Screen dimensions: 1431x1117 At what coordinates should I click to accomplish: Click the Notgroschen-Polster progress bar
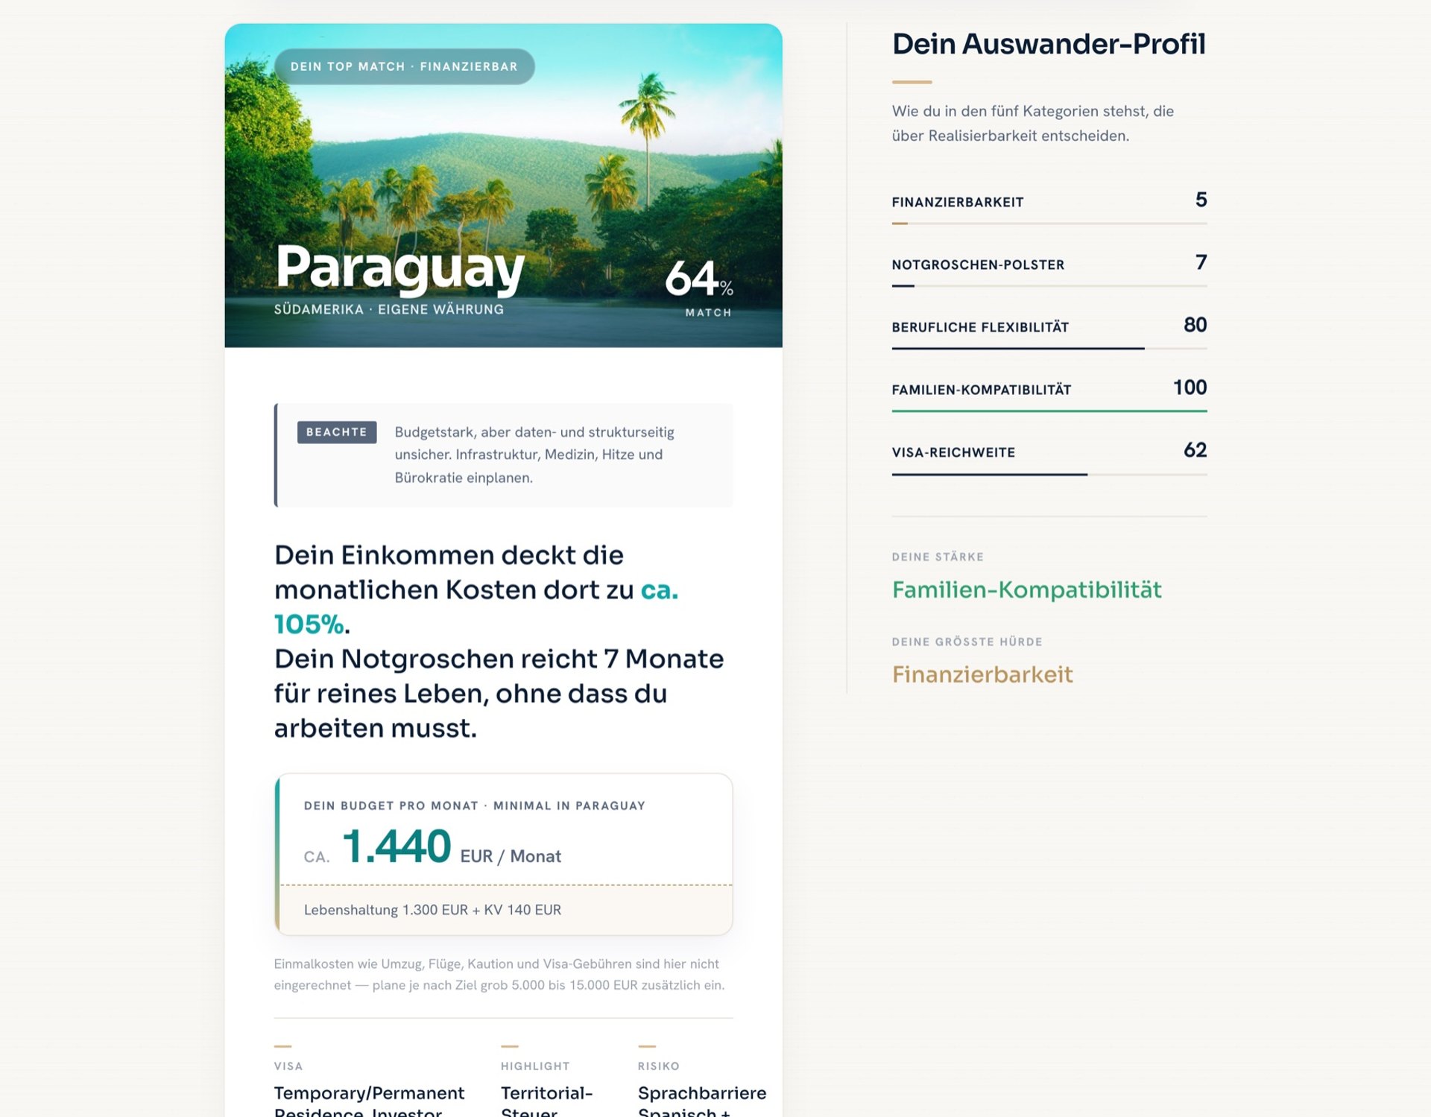[1049, 285]
